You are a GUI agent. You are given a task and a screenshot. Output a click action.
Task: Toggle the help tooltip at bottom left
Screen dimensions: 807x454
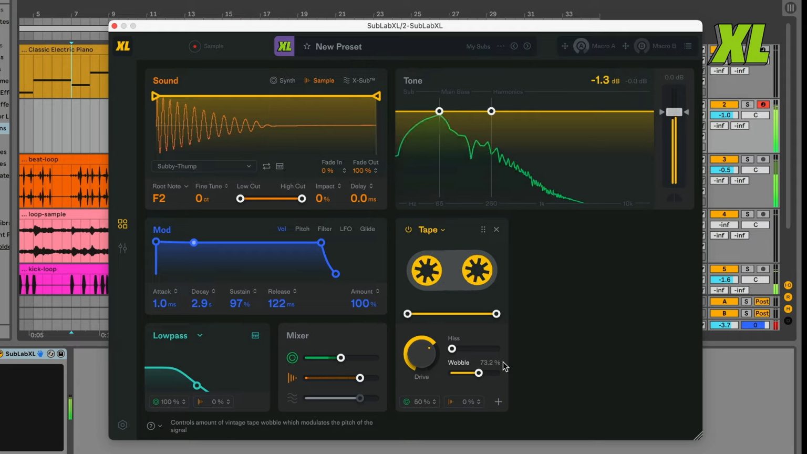coord(151,426)
